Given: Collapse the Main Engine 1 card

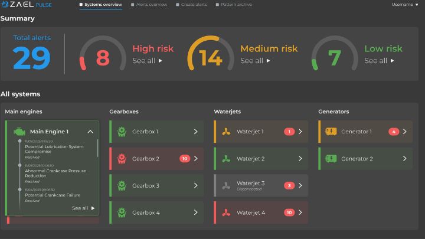Looking at the screenshot, I should pos(90,132).
